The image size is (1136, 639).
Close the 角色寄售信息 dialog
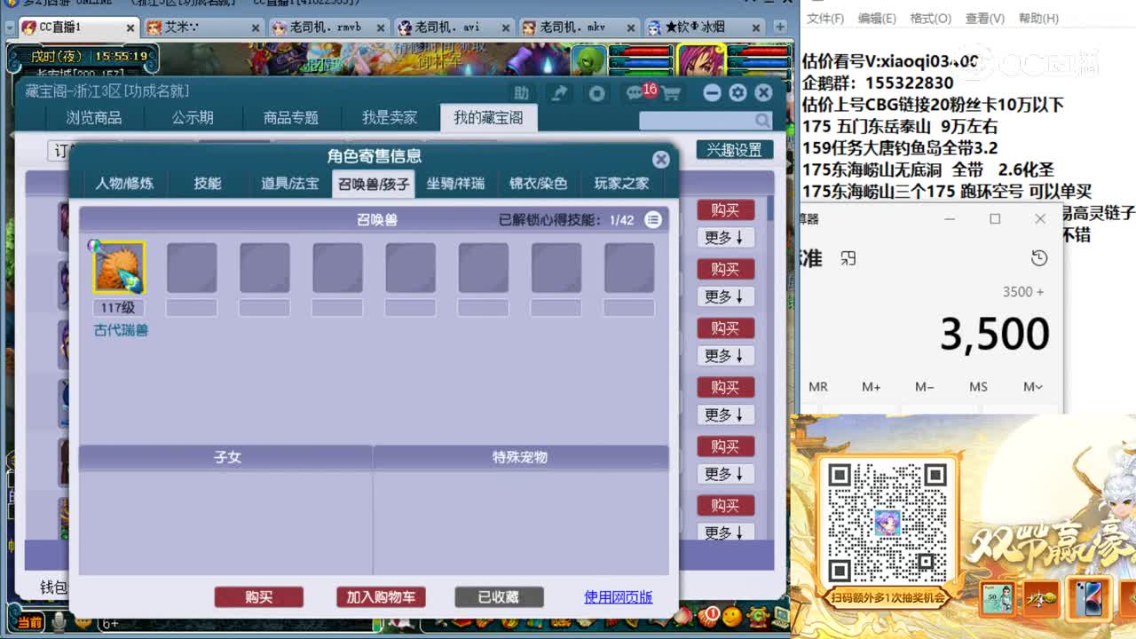coord(661,159)
